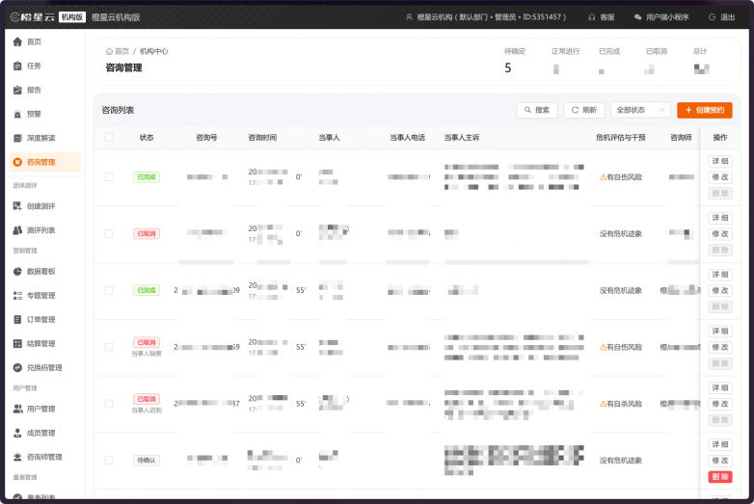Click the magnifier icon in 搜索 button
The width and height of the screenshot is (754, 504).
527,110
